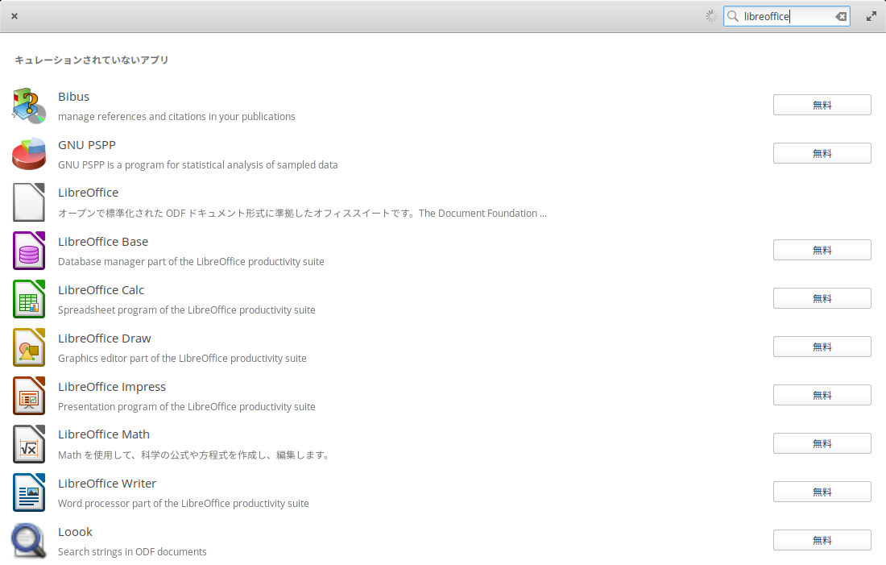
Task: Select the 'Spreadsheet program' description text
Action: pyautogui.click(x=187, y=310)
